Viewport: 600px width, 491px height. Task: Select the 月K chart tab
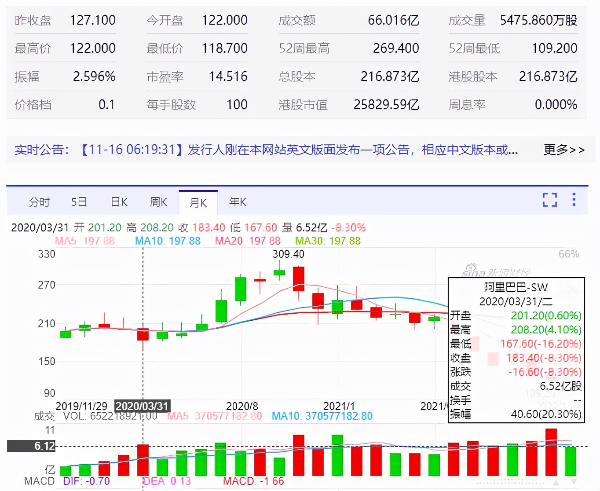[x=198, y=202]
